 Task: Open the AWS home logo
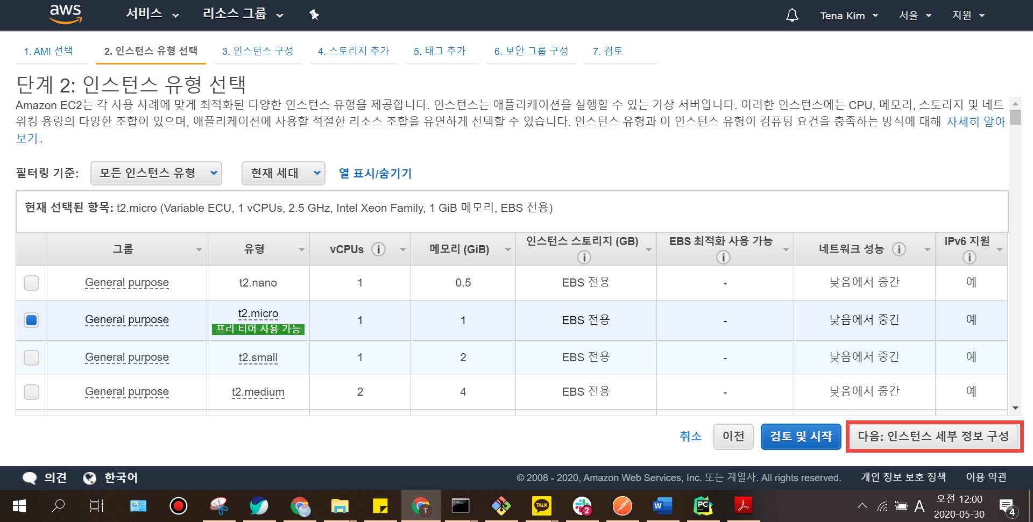[66, 15]
